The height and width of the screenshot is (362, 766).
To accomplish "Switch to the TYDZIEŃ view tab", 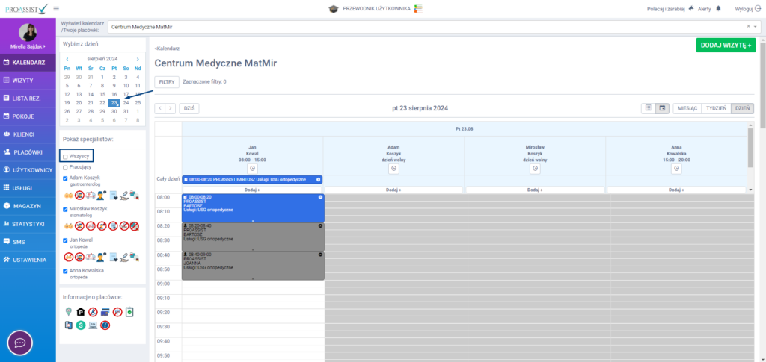I will click(716, 108).
